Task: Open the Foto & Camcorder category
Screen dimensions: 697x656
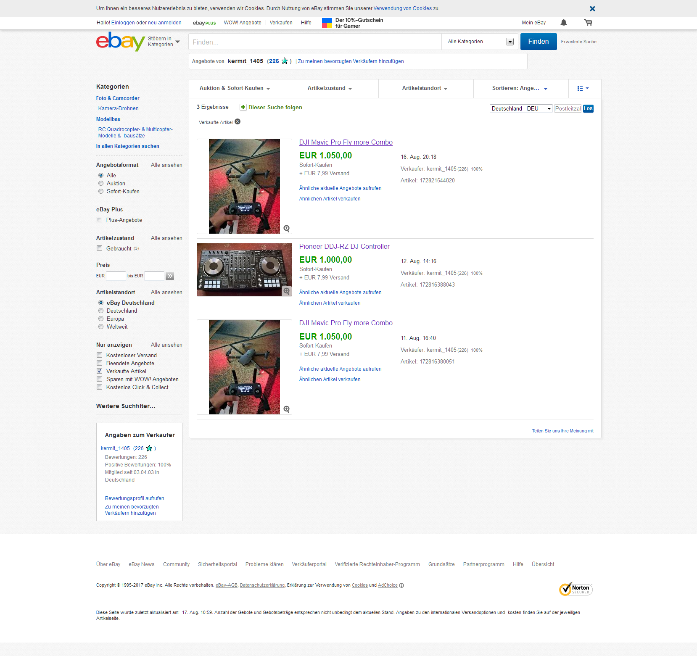Action: click(x=118, y=98)
